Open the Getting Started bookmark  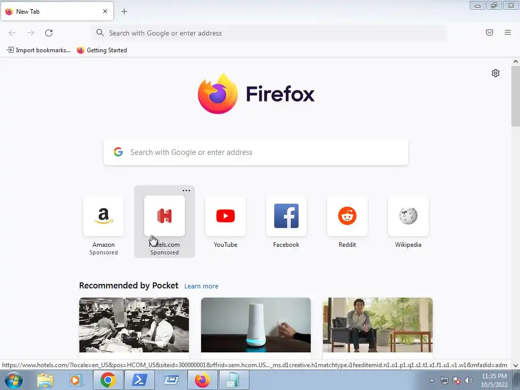coord(102,50)
